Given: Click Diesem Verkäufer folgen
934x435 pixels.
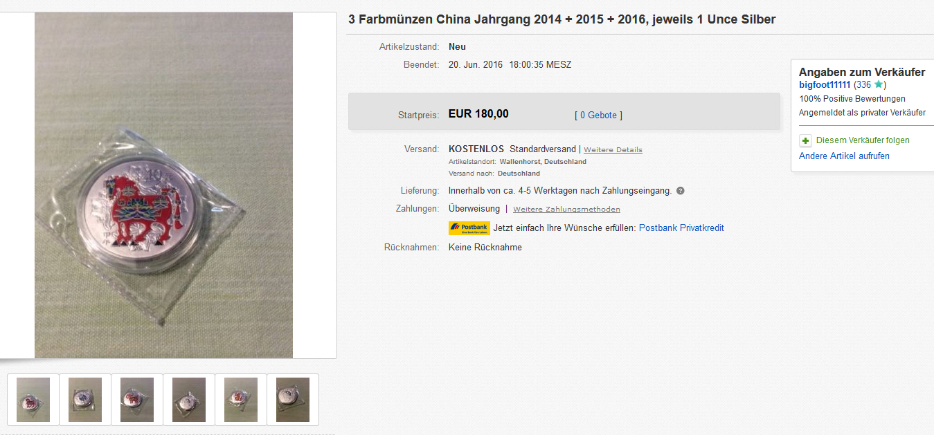Looking at the screenshot, I should (863, 140).
